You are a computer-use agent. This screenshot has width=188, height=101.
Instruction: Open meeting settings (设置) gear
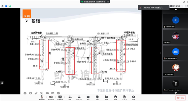(x=134, y=98)
